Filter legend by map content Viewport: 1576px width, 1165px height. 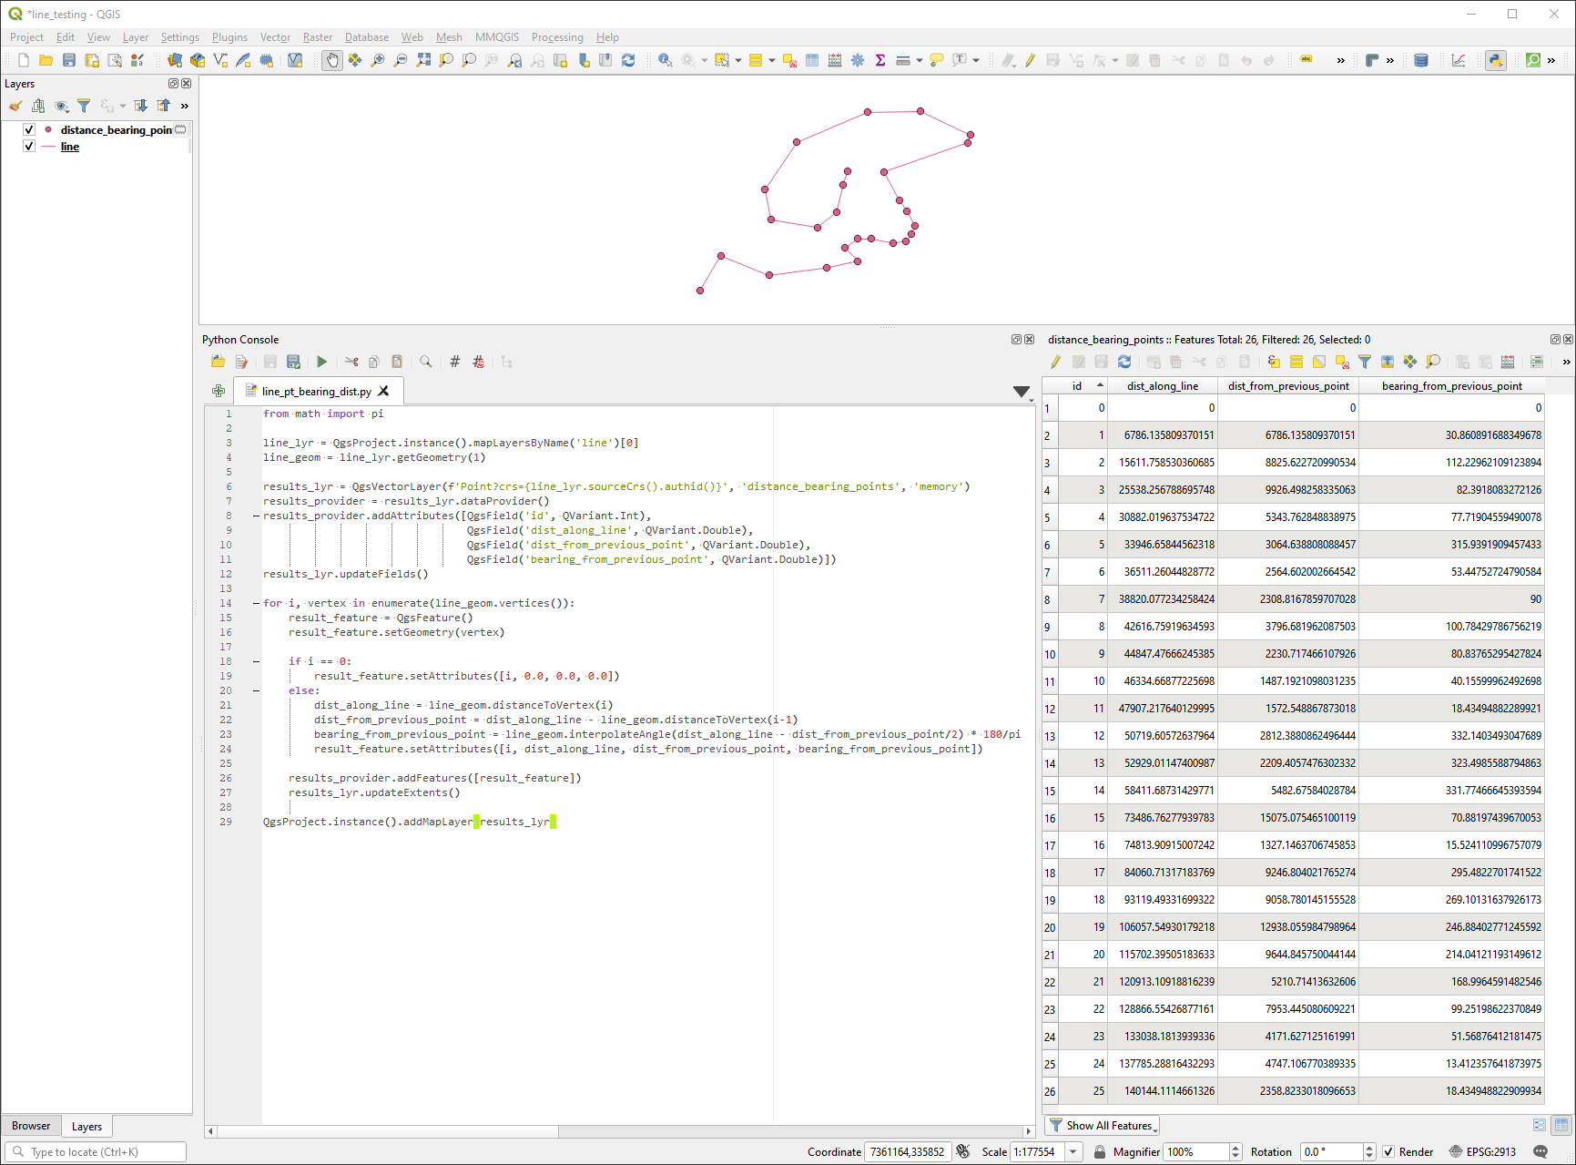click(84, 106)
